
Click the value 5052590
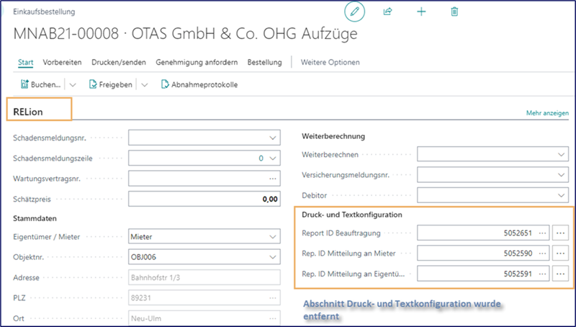coord(518,253)
